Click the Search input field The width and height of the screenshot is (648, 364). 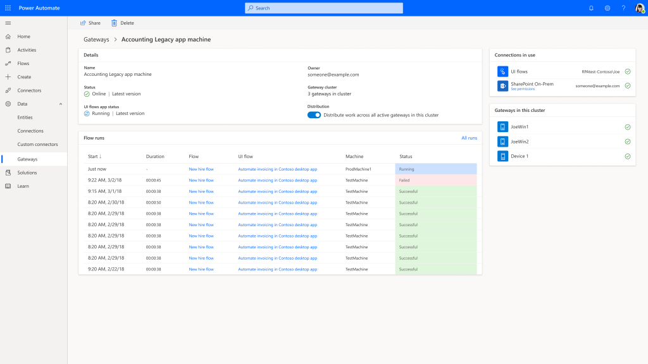[323, 8]
